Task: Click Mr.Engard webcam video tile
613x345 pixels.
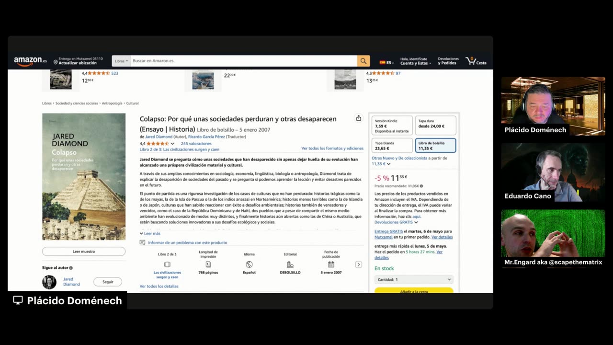Action: pos(553,239)
